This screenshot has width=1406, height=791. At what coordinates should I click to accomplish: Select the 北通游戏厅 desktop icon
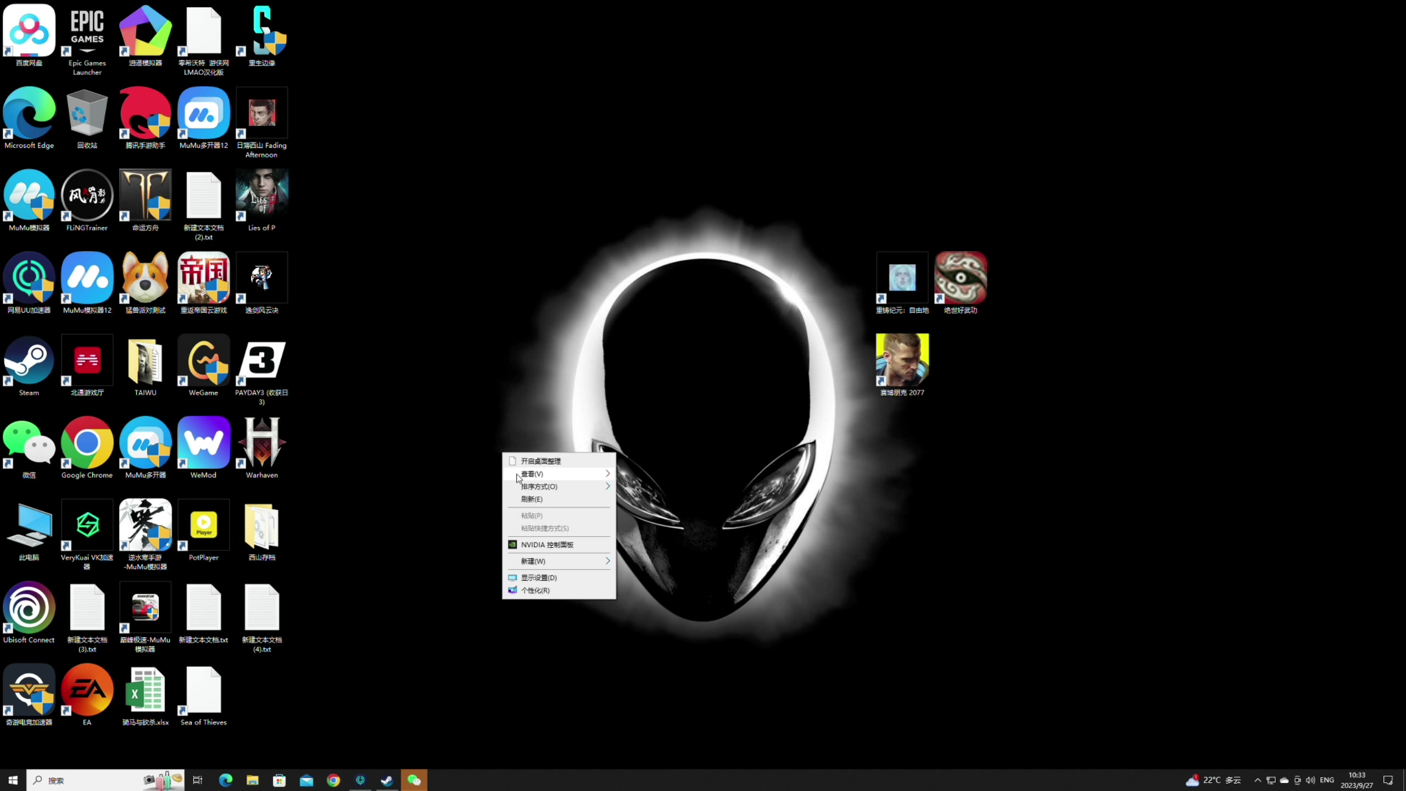click(87, 365)
